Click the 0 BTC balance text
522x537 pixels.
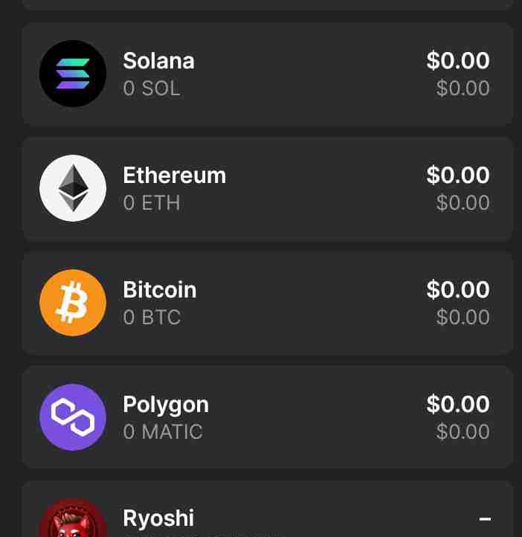(152, 317)
